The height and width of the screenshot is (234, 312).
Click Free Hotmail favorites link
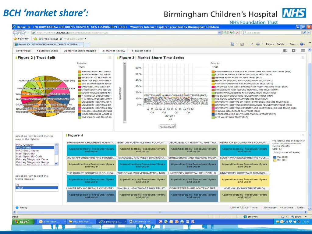point(48,39)
